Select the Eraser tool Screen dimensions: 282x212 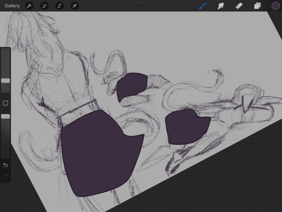click(239, 6)
